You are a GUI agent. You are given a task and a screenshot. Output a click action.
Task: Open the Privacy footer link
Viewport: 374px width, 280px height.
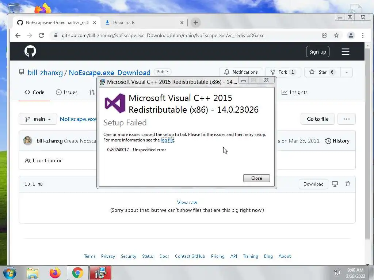tap(108, 256)
